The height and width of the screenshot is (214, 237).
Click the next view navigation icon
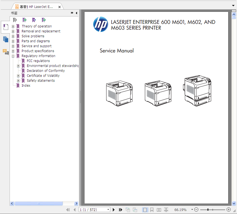point(135,210)
